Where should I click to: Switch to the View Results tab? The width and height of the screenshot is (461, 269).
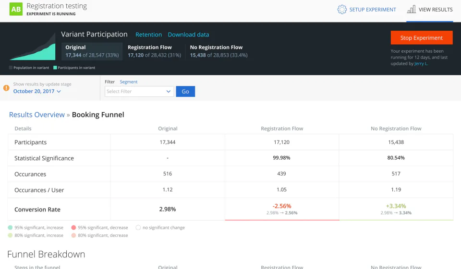tap(430, 10)
